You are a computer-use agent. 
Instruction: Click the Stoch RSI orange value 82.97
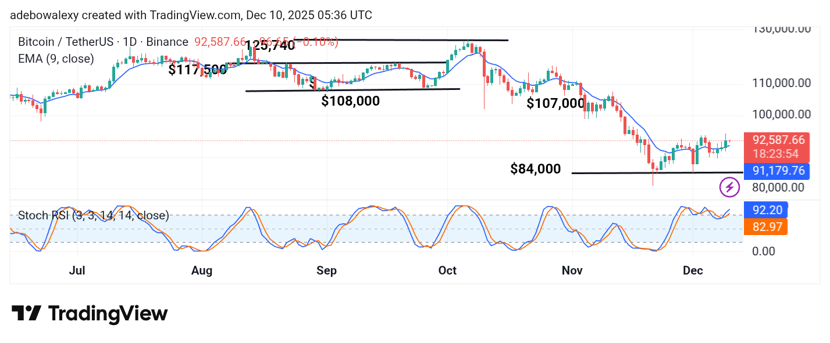(x=766, y=226)
